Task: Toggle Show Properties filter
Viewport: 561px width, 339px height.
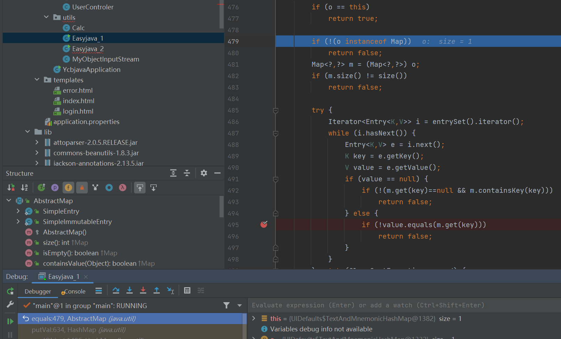Action: tap(55, 188)
